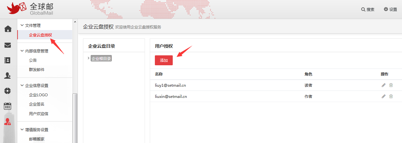This screenshot has width=402, height=143.
Task: Select the red admin user-lock icon
Action: pyautogui.click(x=7, y=122)
